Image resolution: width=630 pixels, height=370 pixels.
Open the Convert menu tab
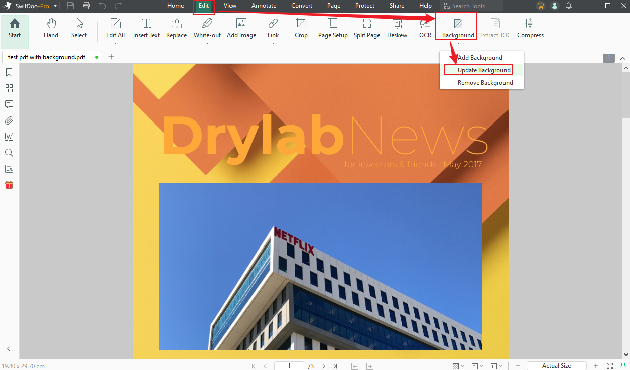(302, 6)
